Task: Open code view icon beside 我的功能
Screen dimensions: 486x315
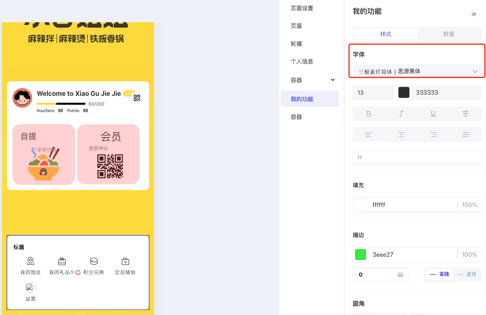Action: coord(473,14)
